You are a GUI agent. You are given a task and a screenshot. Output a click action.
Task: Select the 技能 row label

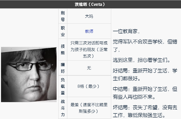click(63, 49)
